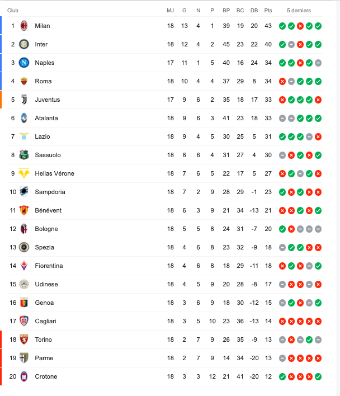Screen dimensions: 340x396
Task: Open the Sampdoria team name link
Action: pos(50,192)
